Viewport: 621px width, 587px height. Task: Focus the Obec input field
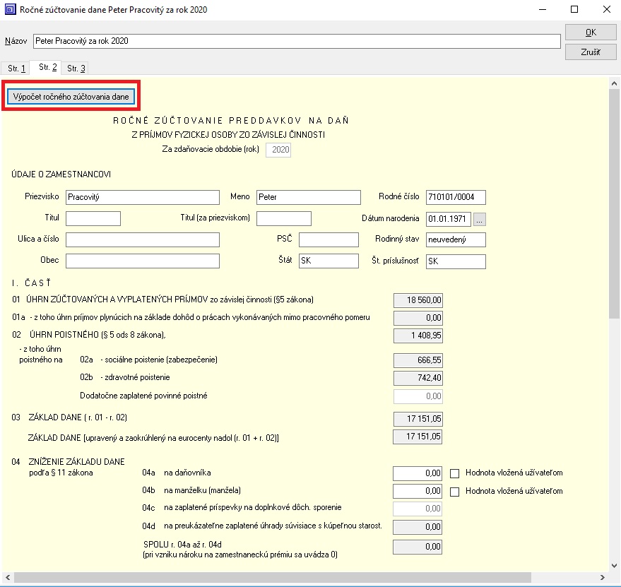pos(143,261)
